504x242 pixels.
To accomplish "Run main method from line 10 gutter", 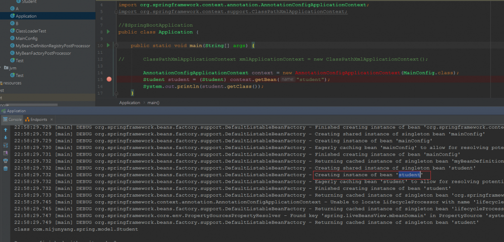I will [x=108, y=45].
